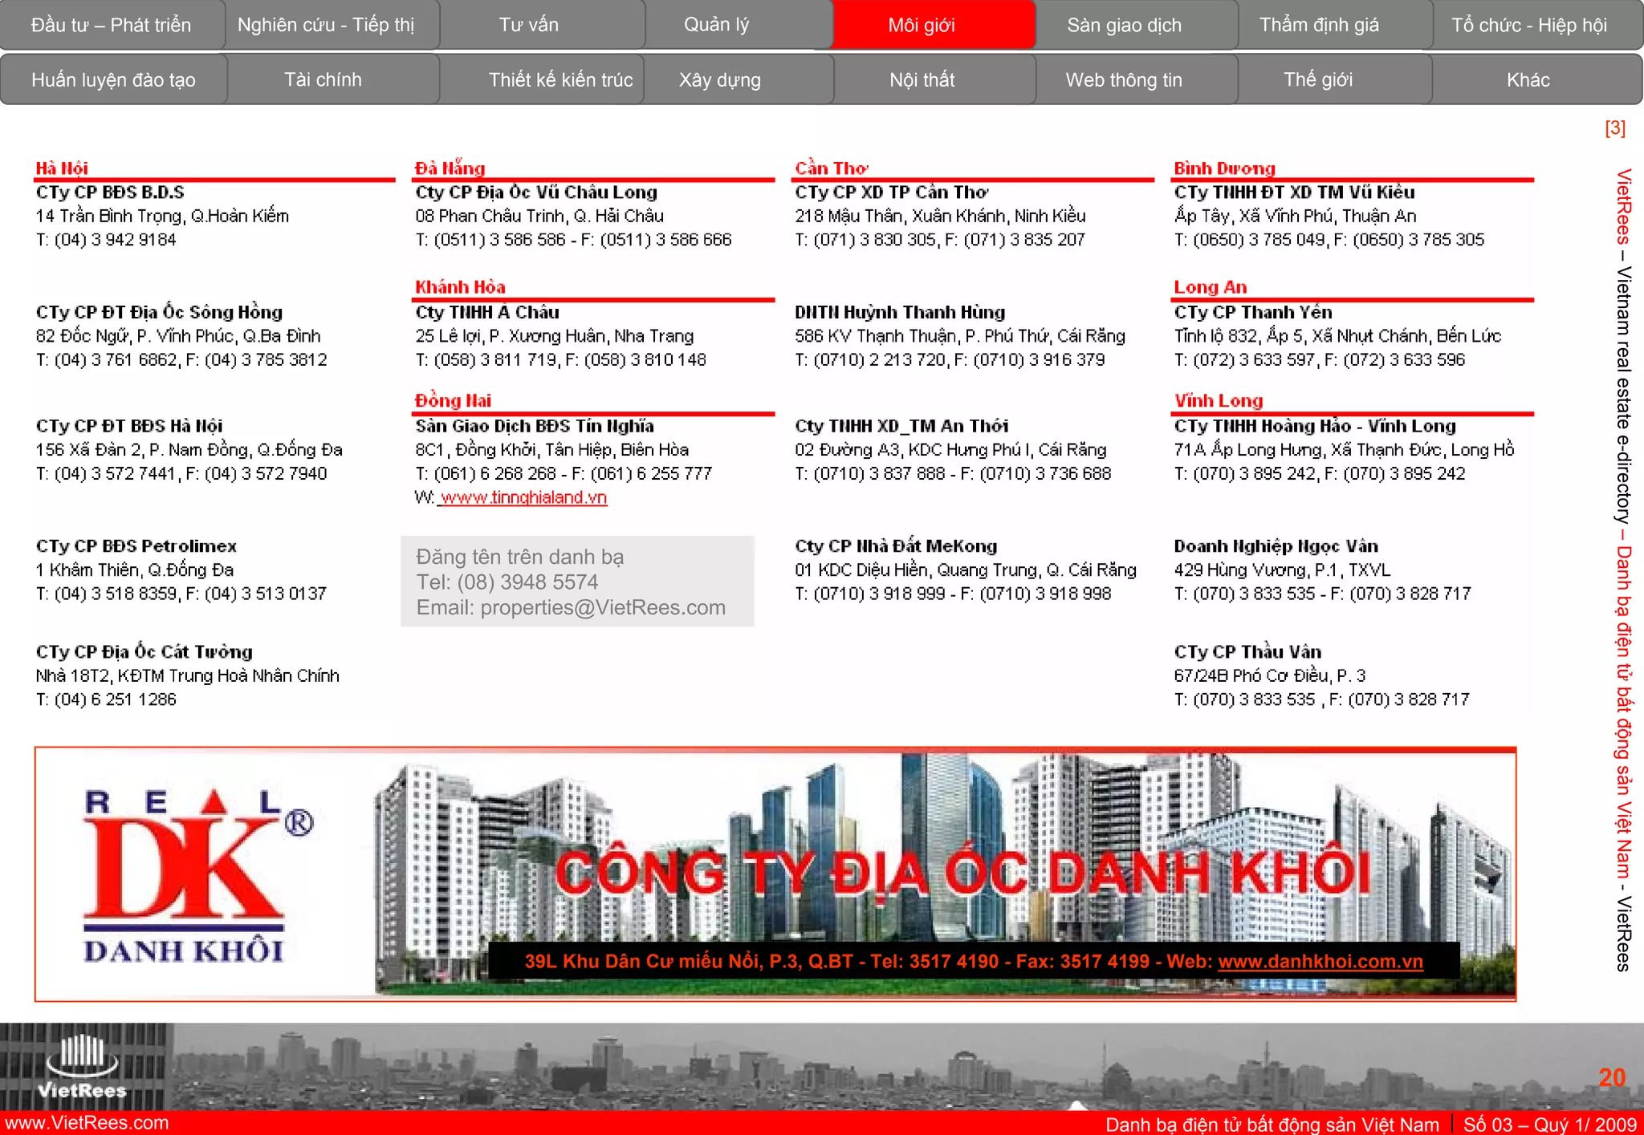This screenshot has width=1644, height=1135.
Task: Click the Đăng tên trên danh bạ box
Action: point(577,582)
